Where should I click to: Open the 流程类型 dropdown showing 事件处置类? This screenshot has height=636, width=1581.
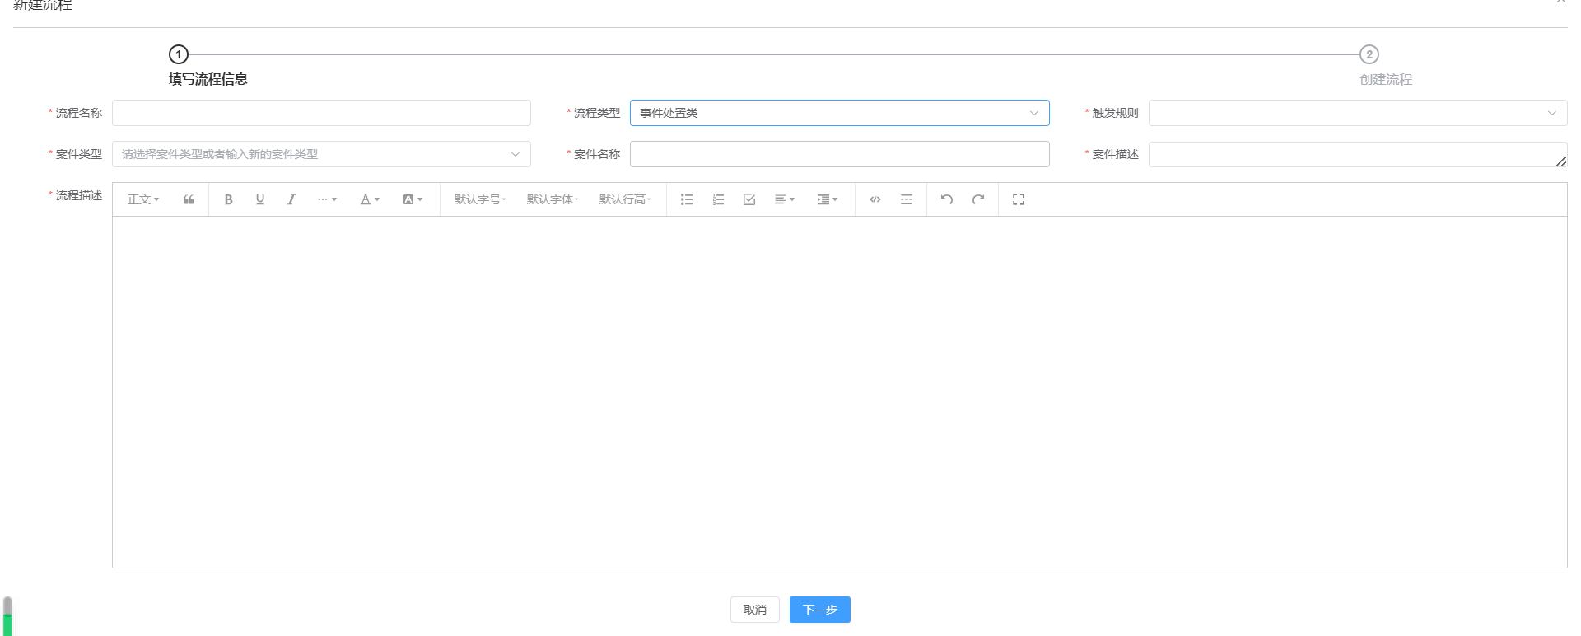point(840,113)
